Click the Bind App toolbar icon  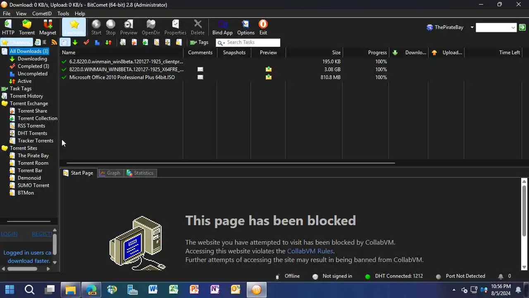(x=222, y=27)
